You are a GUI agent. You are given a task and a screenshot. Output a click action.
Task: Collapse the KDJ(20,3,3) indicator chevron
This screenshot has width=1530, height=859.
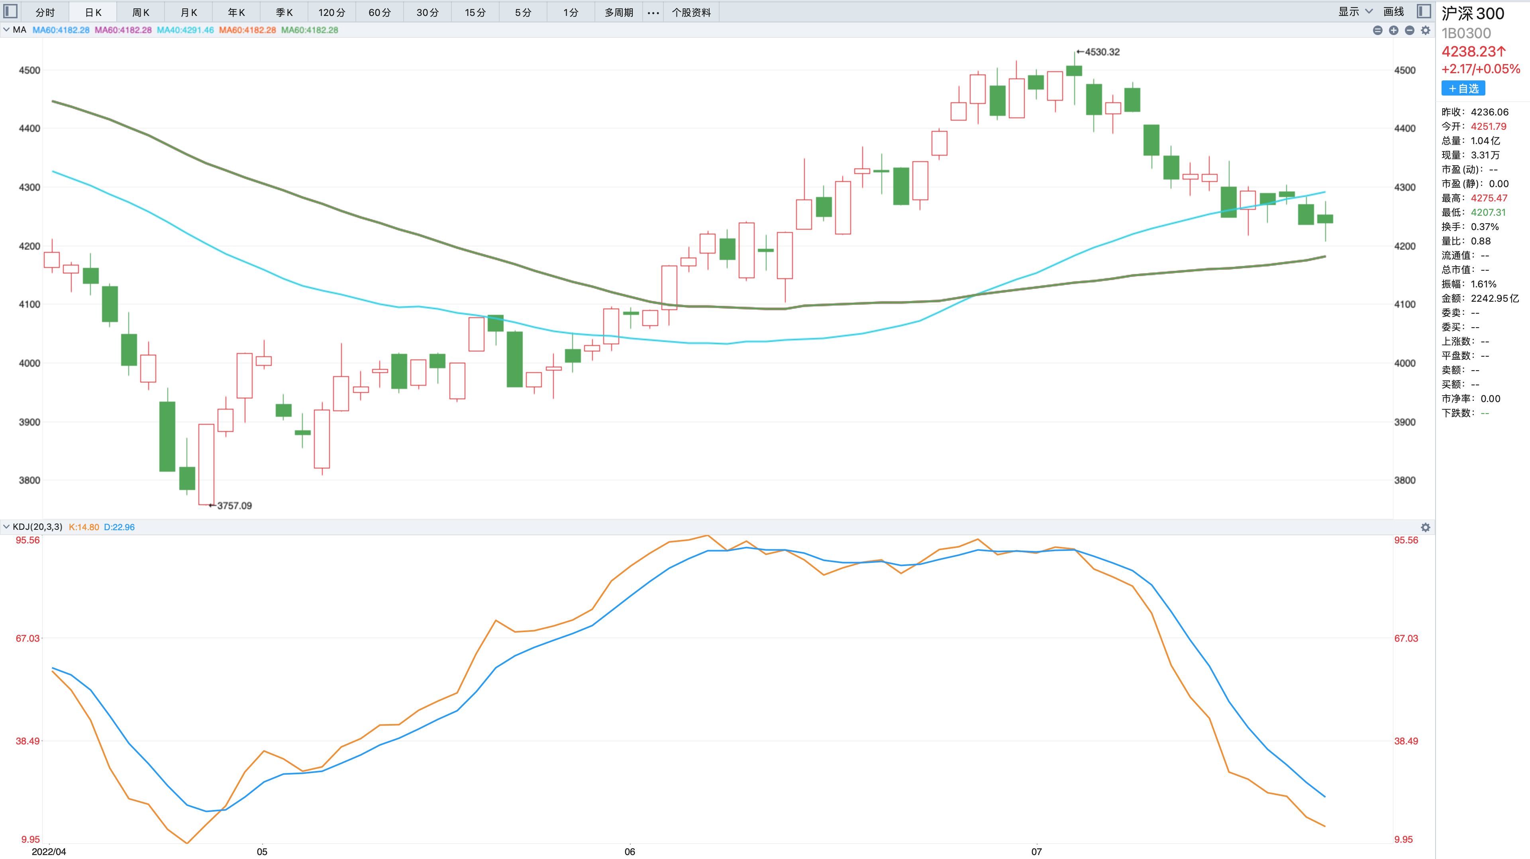coord(6,527)
